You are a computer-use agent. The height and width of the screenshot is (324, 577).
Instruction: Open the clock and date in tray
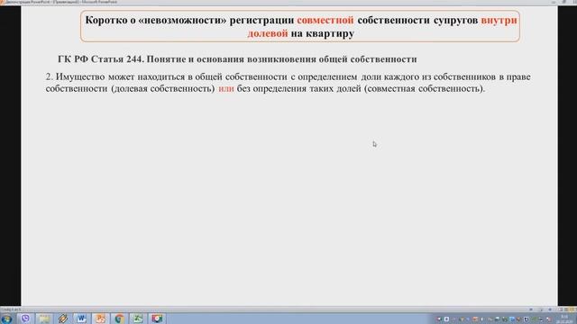tap(564, 319)
